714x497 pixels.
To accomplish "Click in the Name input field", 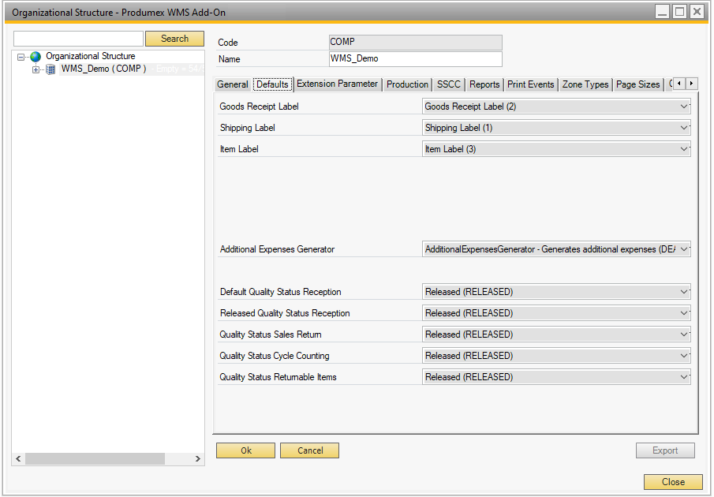I will [x=415, y=59].
